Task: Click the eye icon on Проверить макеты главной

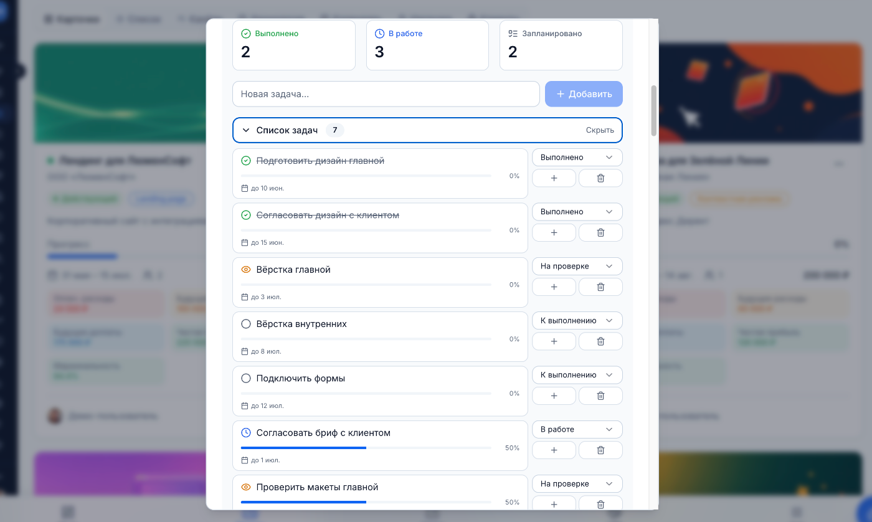Action: coord(246,487)
